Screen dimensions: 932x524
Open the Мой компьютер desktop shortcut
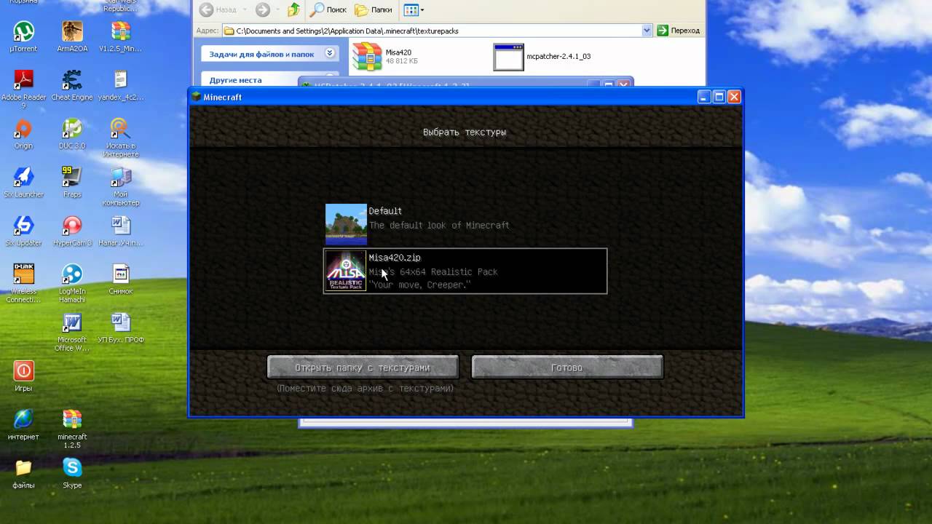tap(121, 187)
